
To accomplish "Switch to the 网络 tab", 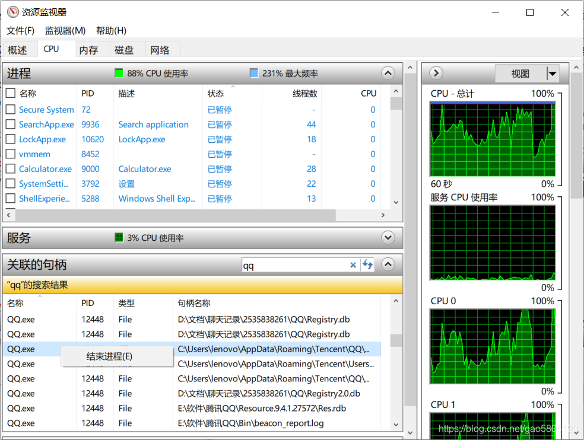I will 160,50.
